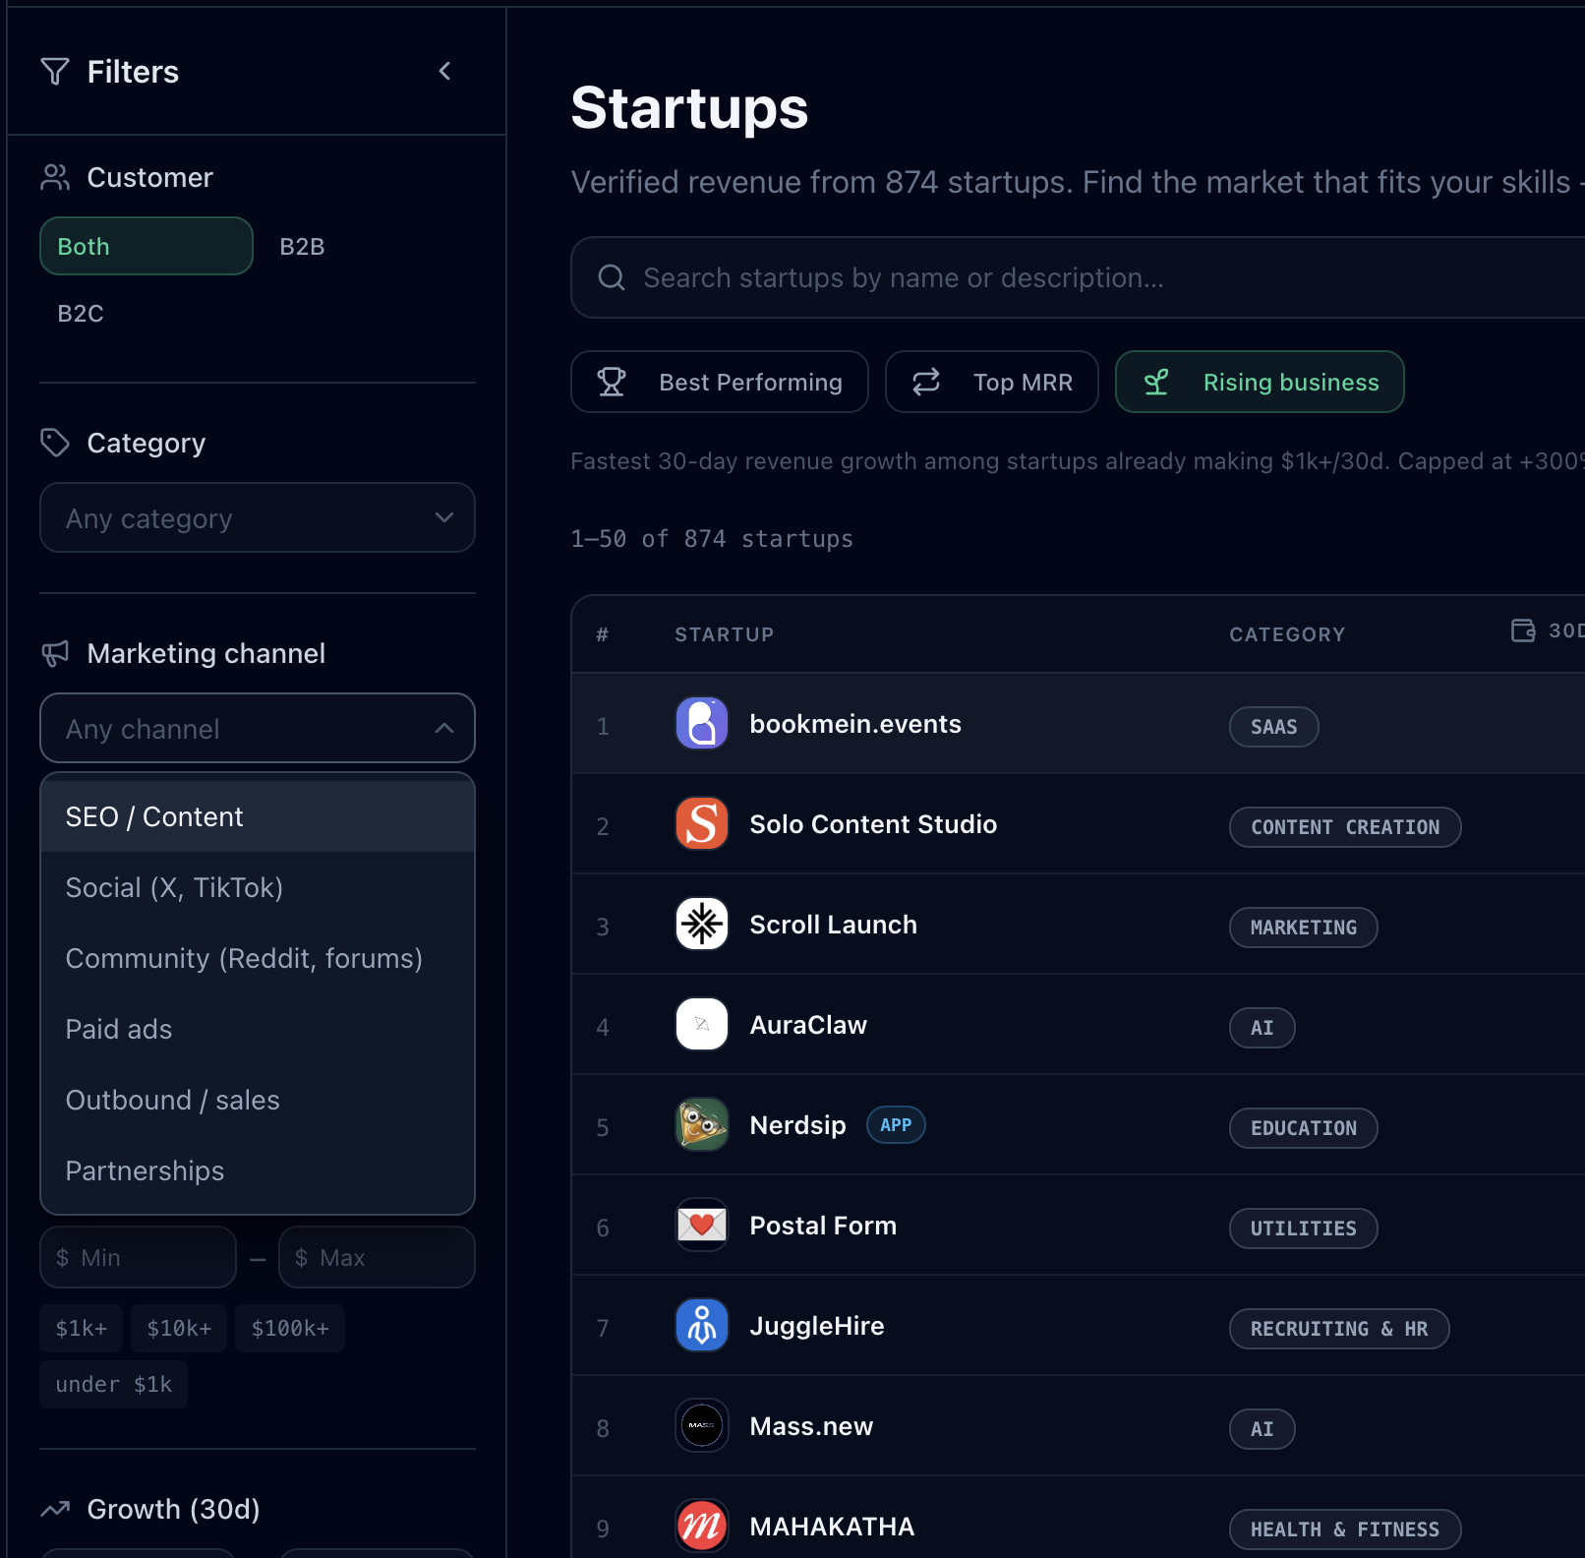Open the Any category dropdown
Screen dimensions: 1585x1558
258,517
